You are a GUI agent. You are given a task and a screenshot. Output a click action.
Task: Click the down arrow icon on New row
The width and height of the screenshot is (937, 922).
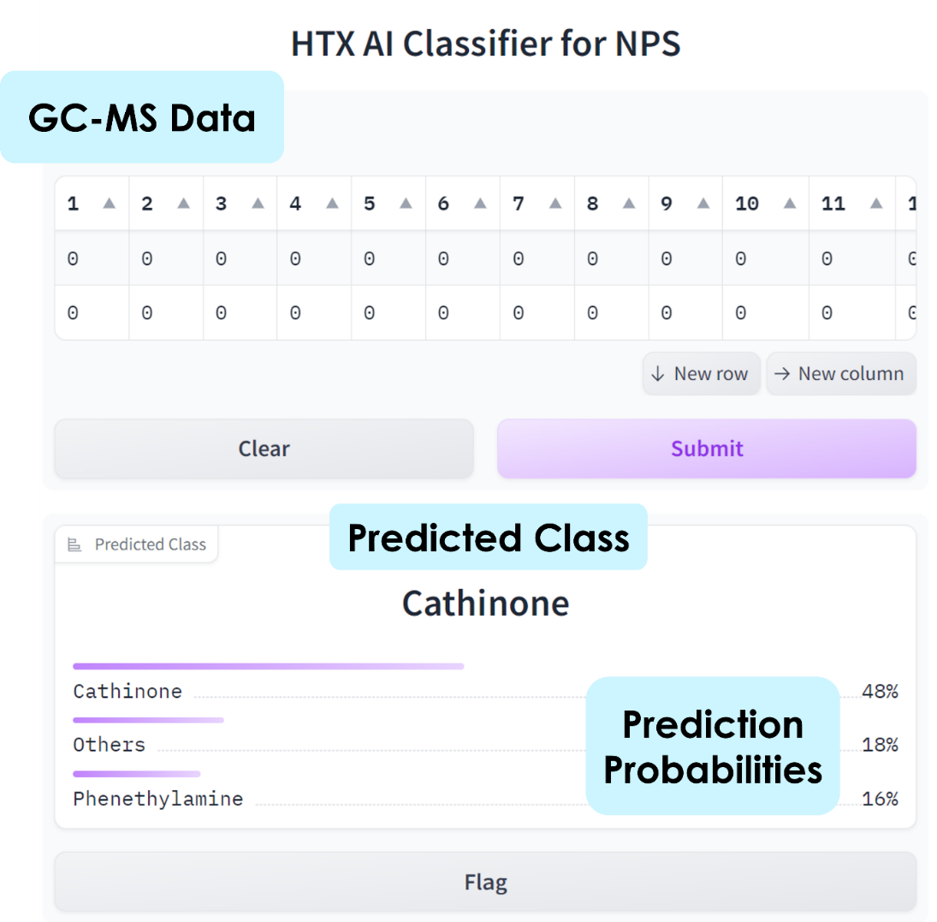pos(658,373)
